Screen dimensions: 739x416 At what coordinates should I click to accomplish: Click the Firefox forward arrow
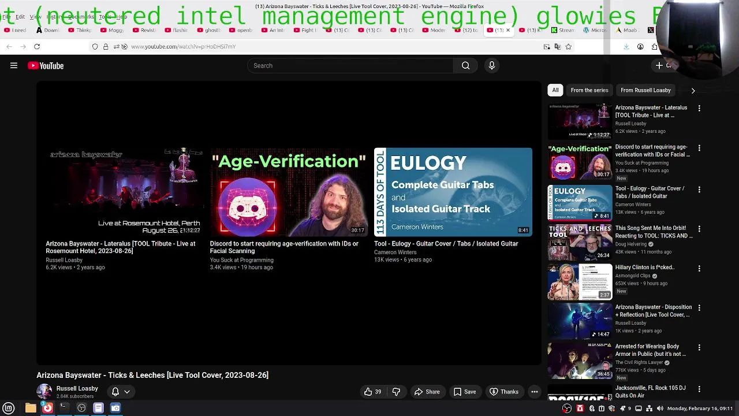(x=23, y=47)
